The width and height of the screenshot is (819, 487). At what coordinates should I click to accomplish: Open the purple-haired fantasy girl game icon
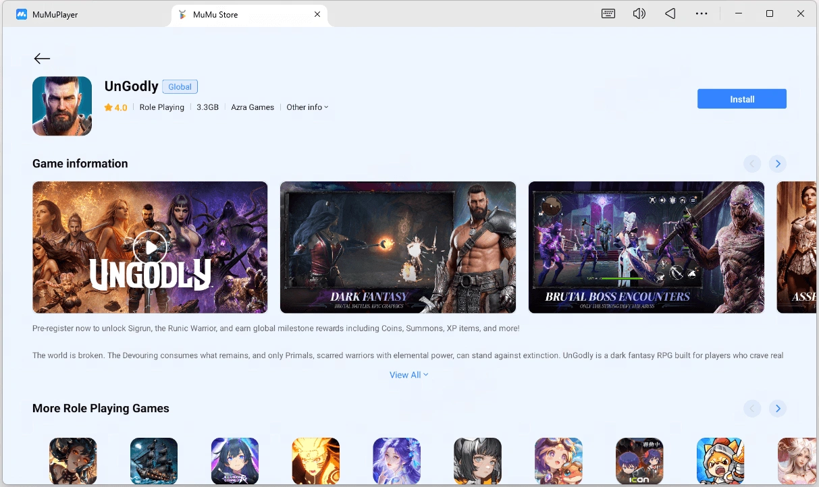[397, 461]
